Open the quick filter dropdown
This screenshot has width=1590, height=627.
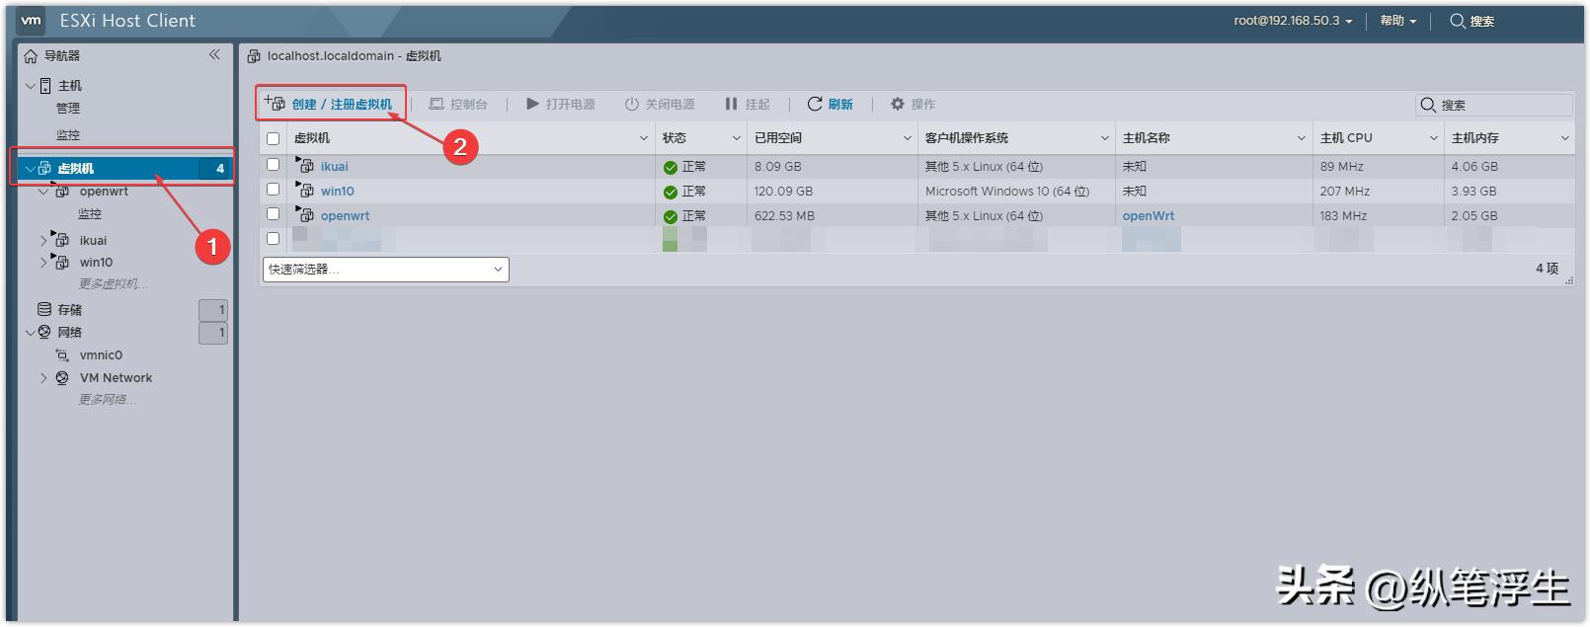point(386,269)
